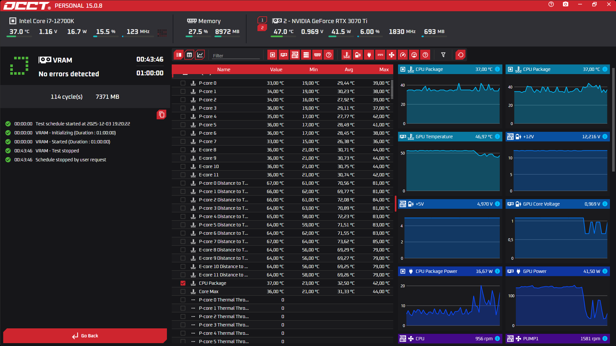
Task: Switch to the table layout view icon
Action: (189, 55)
